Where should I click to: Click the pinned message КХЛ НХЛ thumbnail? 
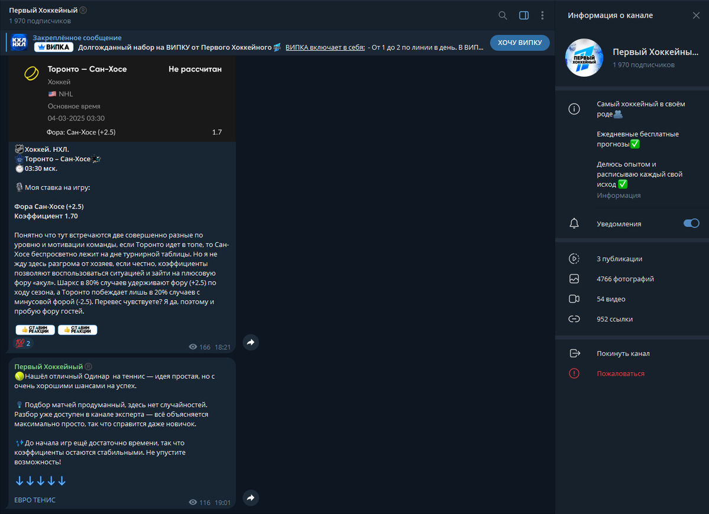(19, 43)
